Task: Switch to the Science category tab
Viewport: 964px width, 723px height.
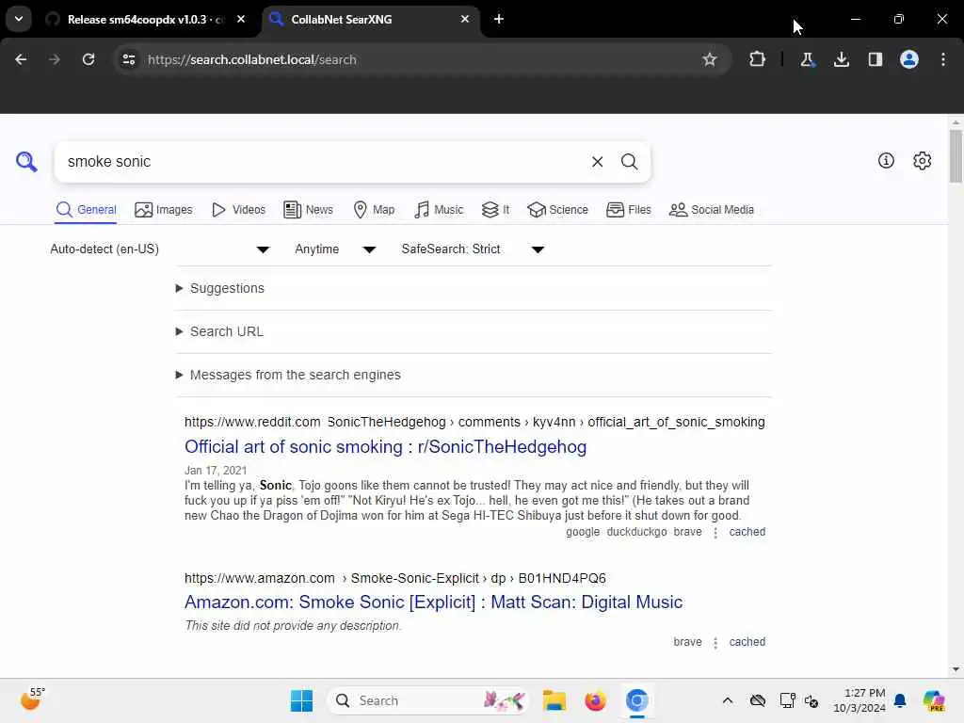Action: [x=557, y=210]
